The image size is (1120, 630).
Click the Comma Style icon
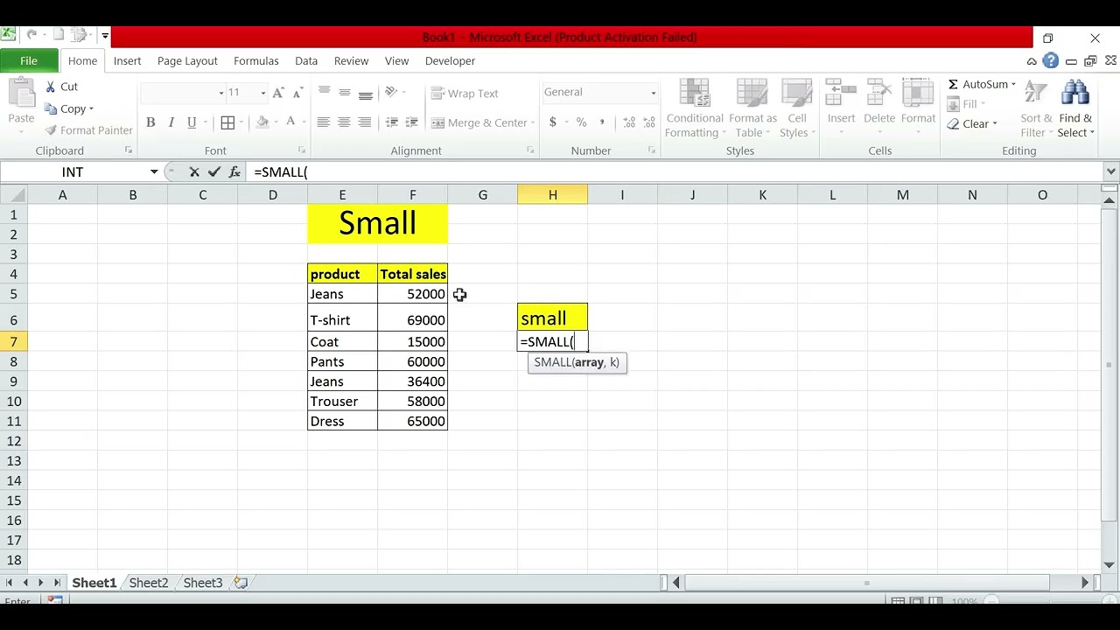point(602,122)
